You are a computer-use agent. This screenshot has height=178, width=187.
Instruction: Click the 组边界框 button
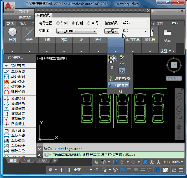pyautogui.click(x=118, y=85)
